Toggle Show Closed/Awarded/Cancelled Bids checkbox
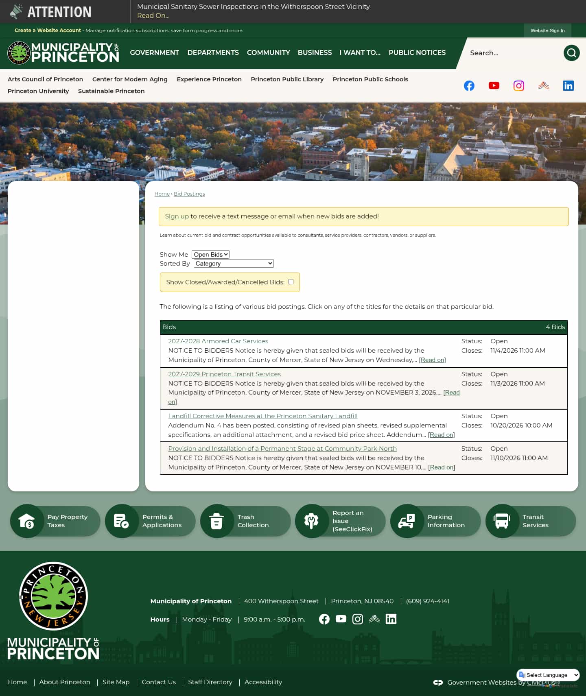Image resolution: width=586 pixels, height=696 pixels. (x=291, y=281)
